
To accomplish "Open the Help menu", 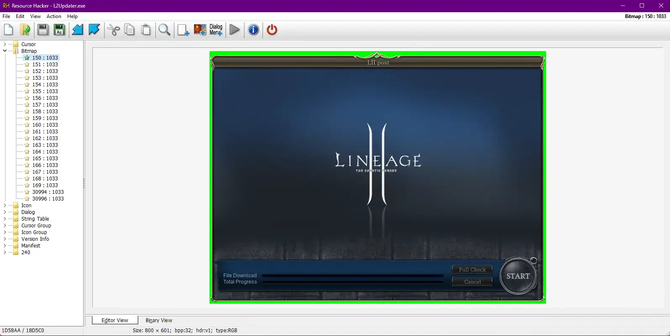I will [72, 16].
